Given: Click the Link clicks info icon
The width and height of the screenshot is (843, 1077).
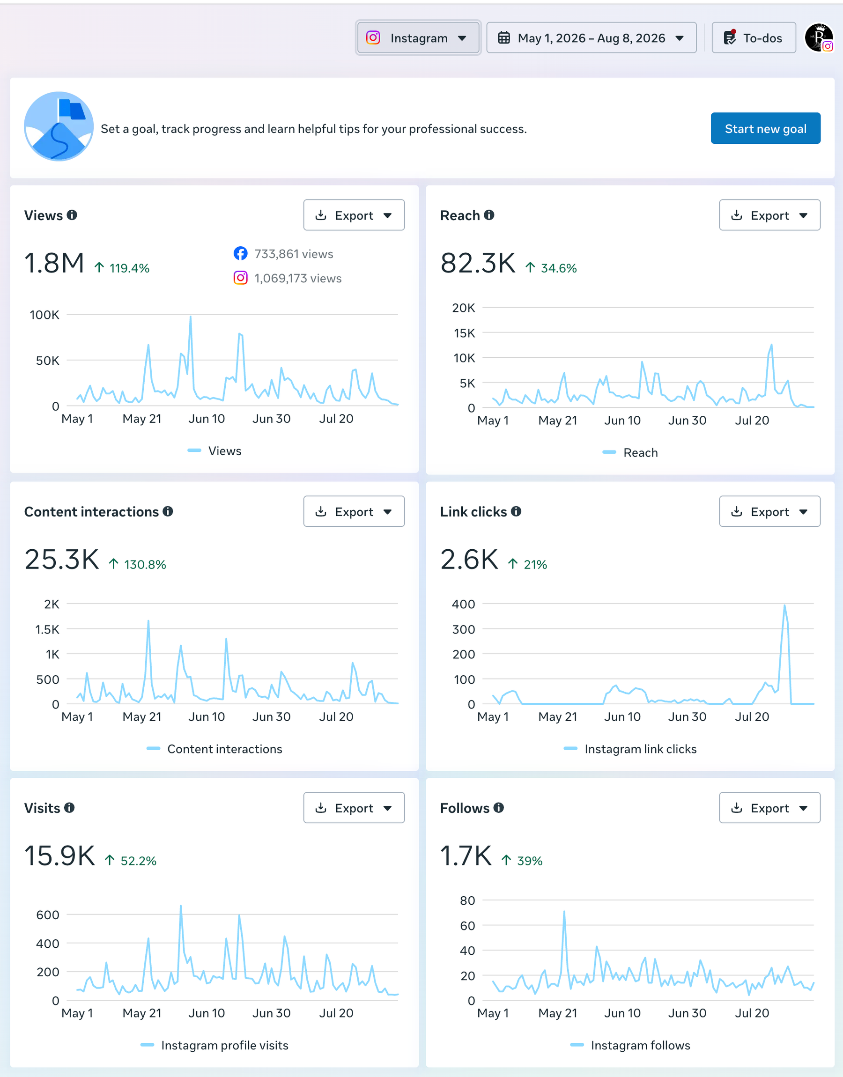Looking at the screenshot, I should 516,511.
